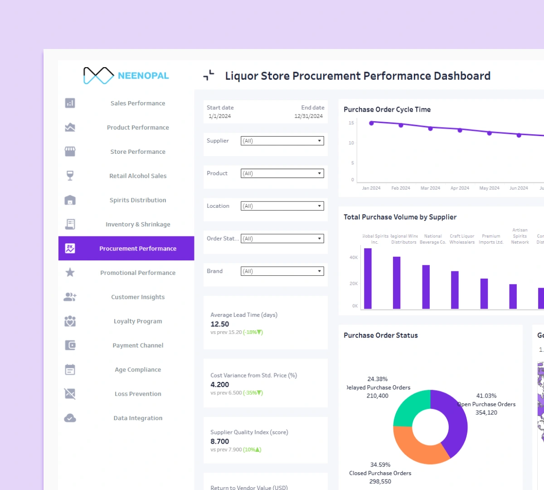The width and height of the screenshot is (544, 490).
Task: Click the Age Compliance navigation entry
Action: point(137,369)
